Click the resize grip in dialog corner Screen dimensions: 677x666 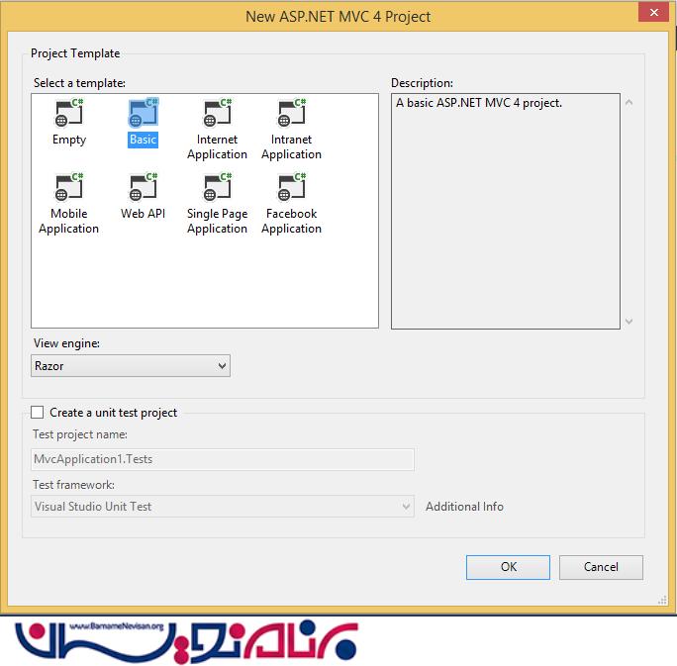tap(663, 600)
